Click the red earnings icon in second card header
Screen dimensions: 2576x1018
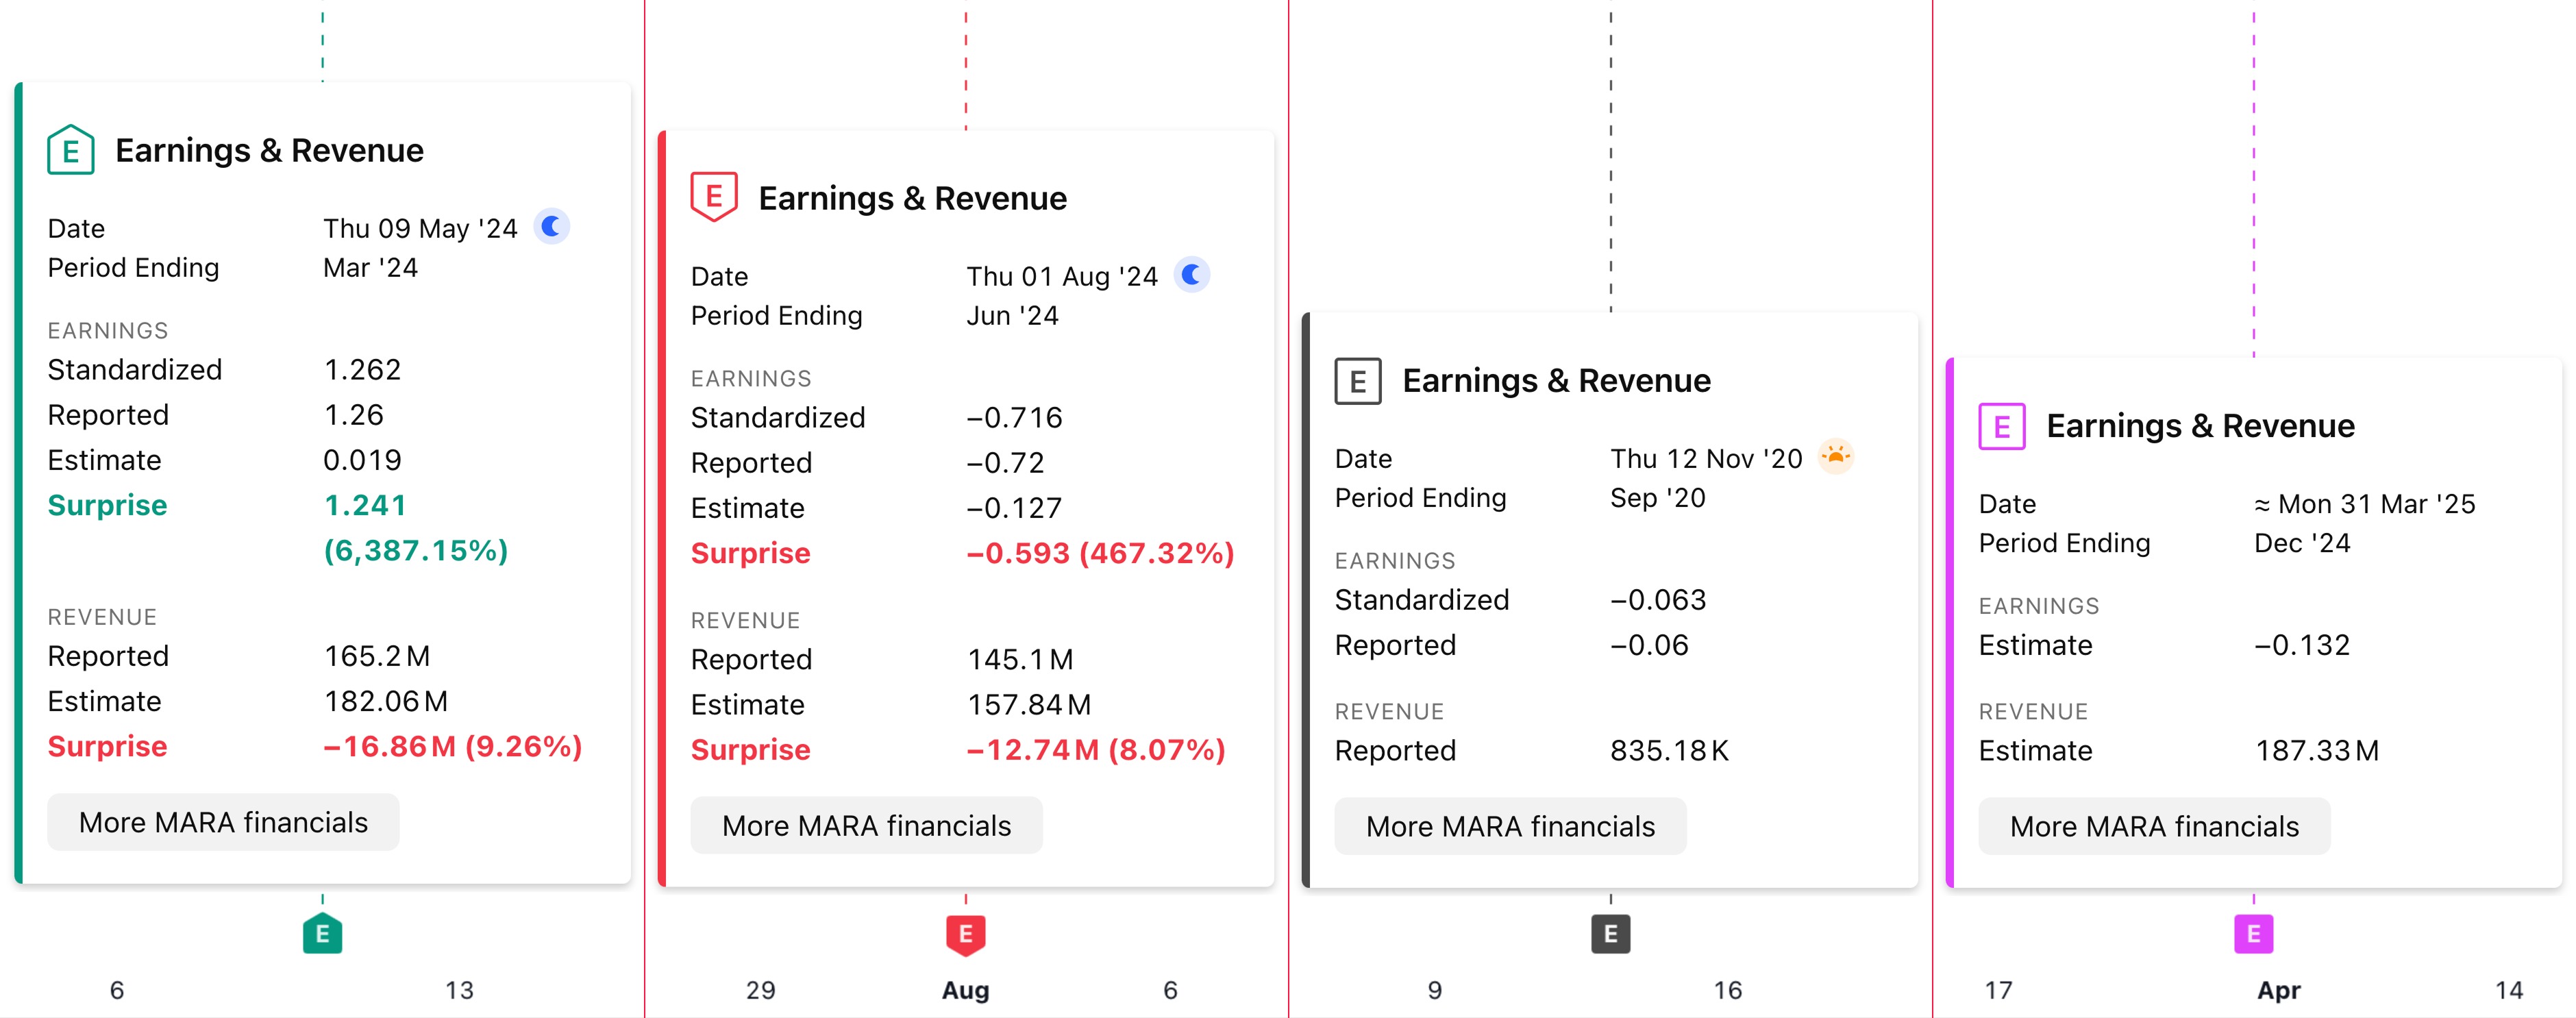(714, 197)
